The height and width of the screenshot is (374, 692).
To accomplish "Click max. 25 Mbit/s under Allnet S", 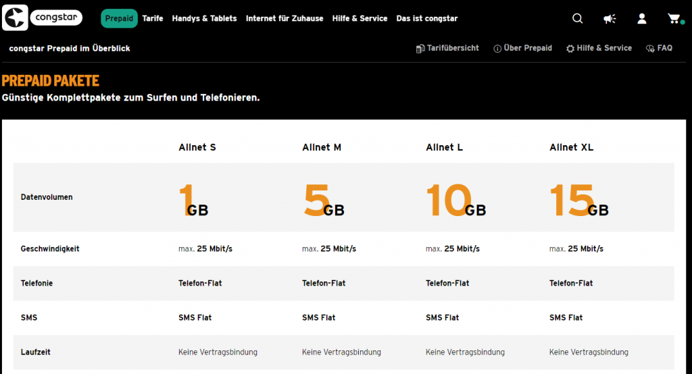I will [x=205, y=248].
